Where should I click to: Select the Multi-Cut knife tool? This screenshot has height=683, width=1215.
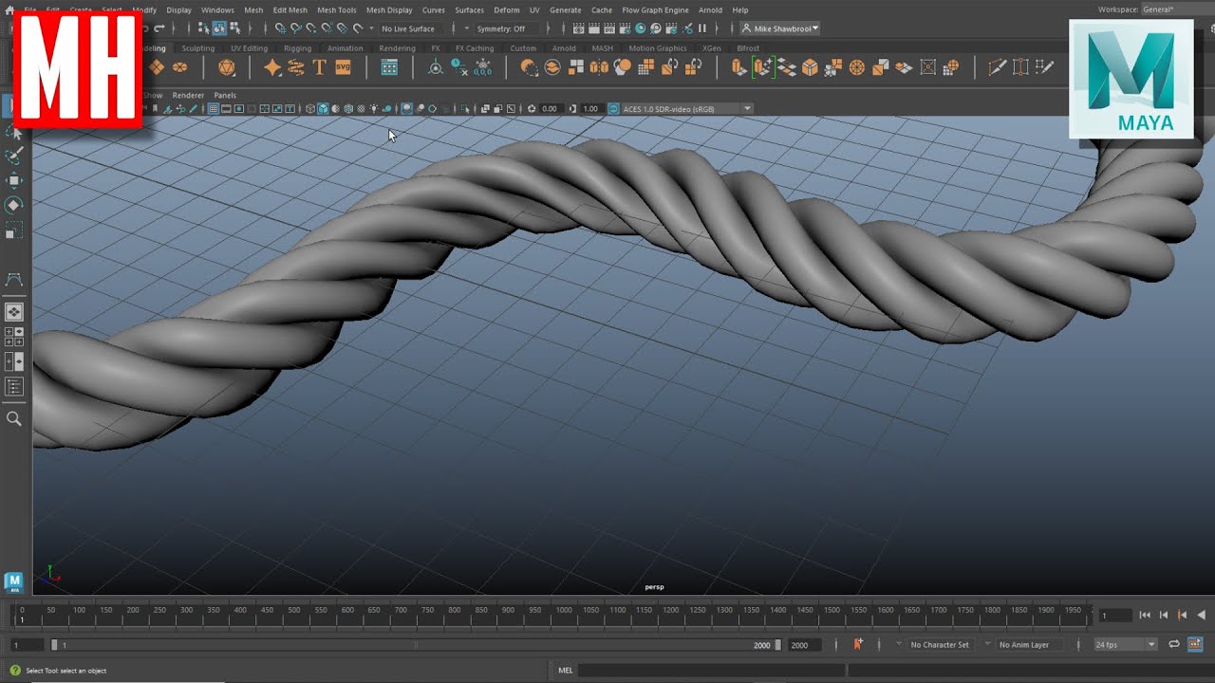tap(997, 66)
